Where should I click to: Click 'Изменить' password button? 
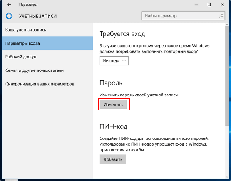click(113, 105)
